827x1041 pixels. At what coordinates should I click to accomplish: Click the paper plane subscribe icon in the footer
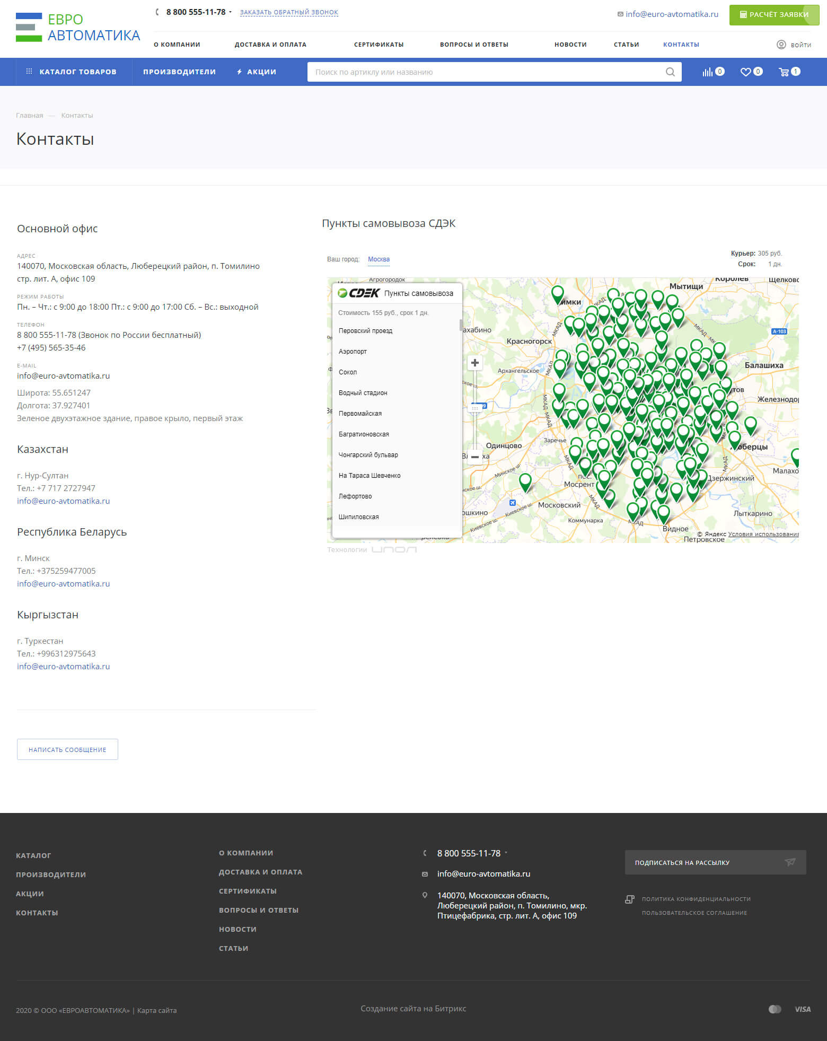click(790, 862)
